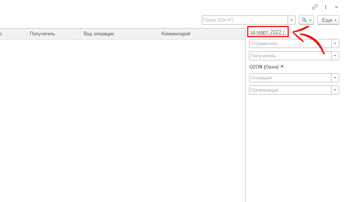The width and height of the screenshot is (346, 202).
Task: Sort by the Получатель column header
Action: 53,34
